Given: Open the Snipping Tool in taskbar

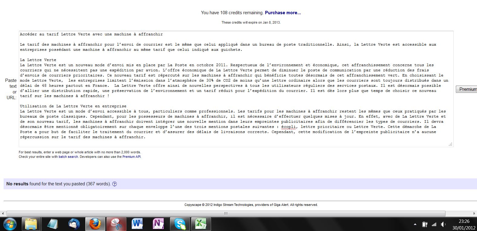Looking at the screenshot, I should 116,224.
